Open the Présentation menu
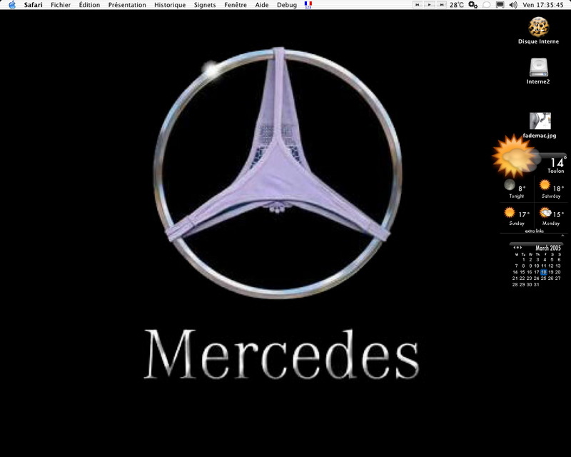The width and height of the screenshot is (571, 457). pos(127,5)
